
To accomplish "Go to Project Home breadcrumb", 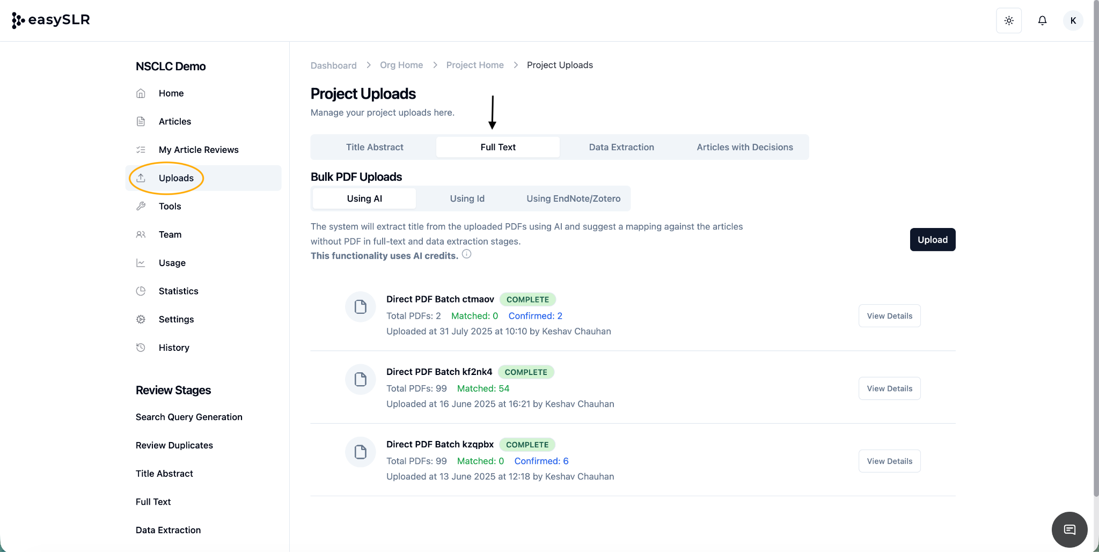I will click(474, 65).
